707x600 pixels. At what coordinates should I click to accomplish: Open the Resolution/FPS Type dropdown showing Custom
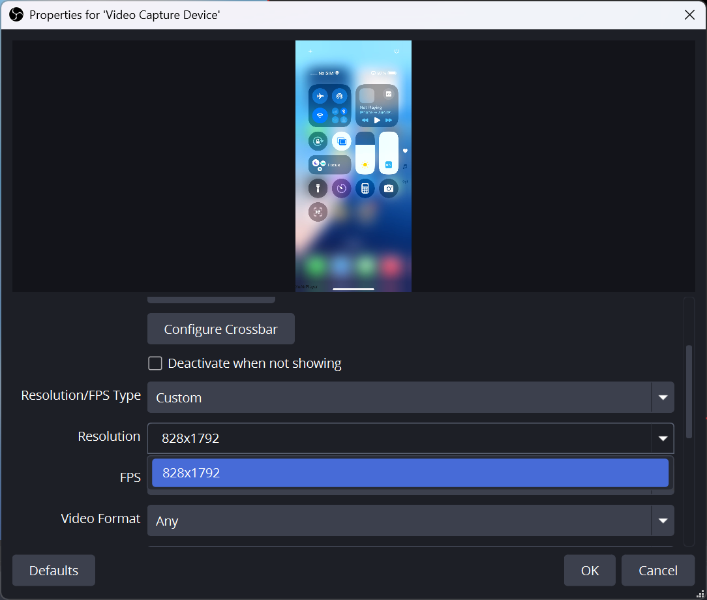coord(411,397)
